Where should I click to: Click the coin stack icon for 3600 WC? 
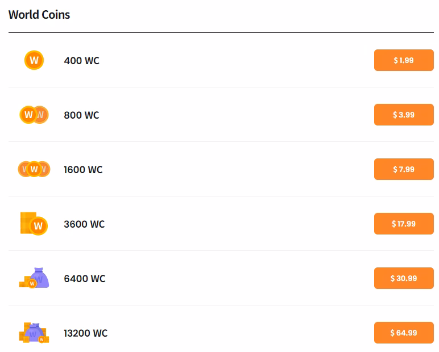34,224
